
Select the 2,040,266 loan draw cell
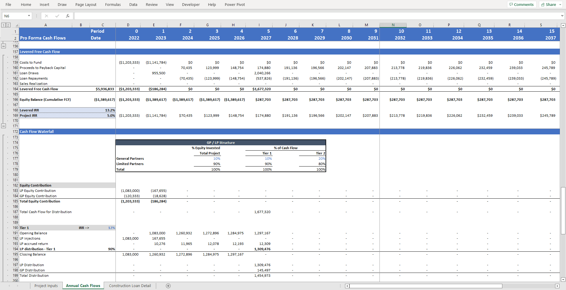click(x=259, y=73)
